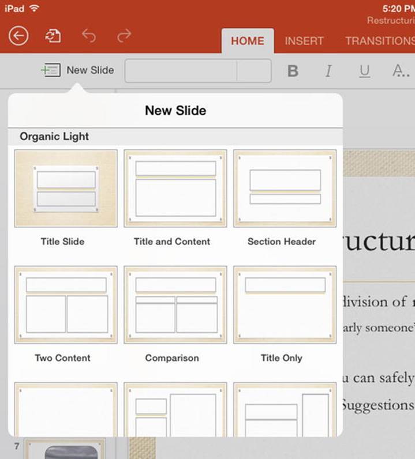This screenshot has width=415, height=459.
Task: Toggle bold formatting
Action: [293, 71]
